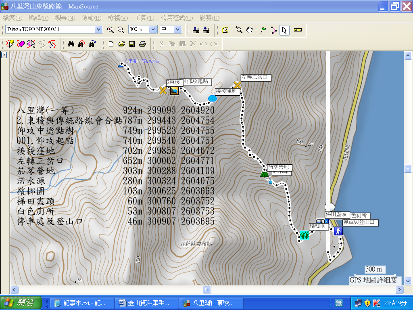Screen dimensions: 413x310
Task: Click the redo arrow icon
Action: click(214, 44)
